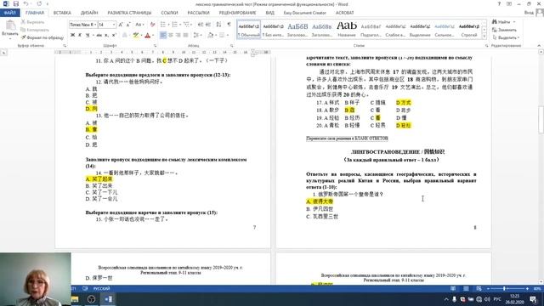The image size is (544, 306).
Task: Switch to the ВСТАВКА tab
Action: 62,13
